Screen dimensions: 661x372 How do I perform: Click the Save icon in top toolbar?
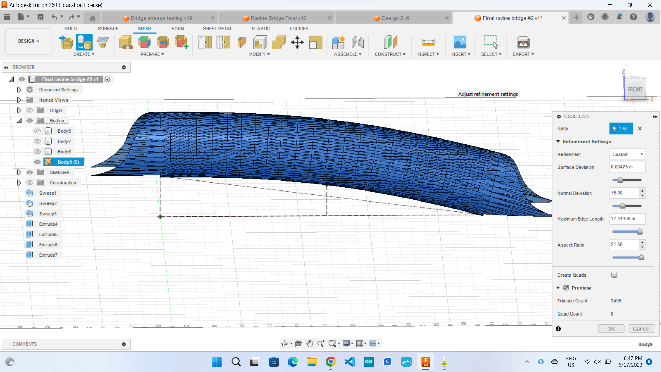point(40,17)
